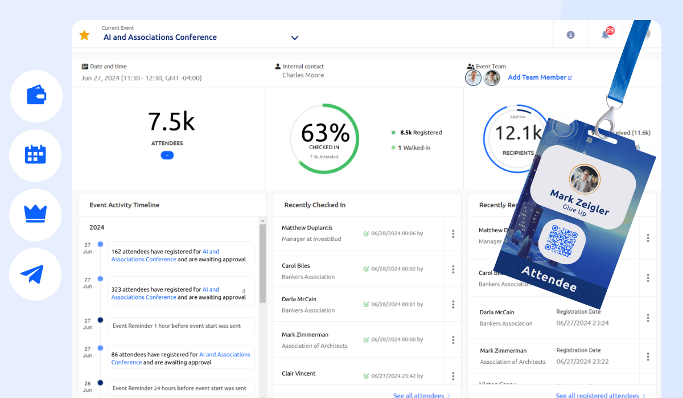Open three-dot menu for Carol Biles check-in
Image resolution: width=683 pixels, height=398 pixels.
tap(453, 269)
